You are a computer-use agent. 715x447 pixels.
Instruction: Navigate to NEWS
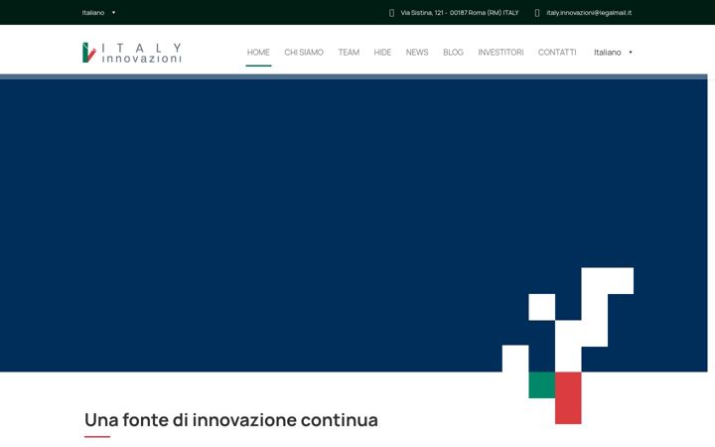point(417,53)
